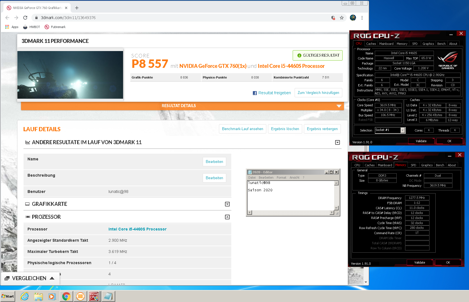Open the Bearbeiten menu in the Editor
The height and width of the screenshot is (302, 469).
pos(266,177)
